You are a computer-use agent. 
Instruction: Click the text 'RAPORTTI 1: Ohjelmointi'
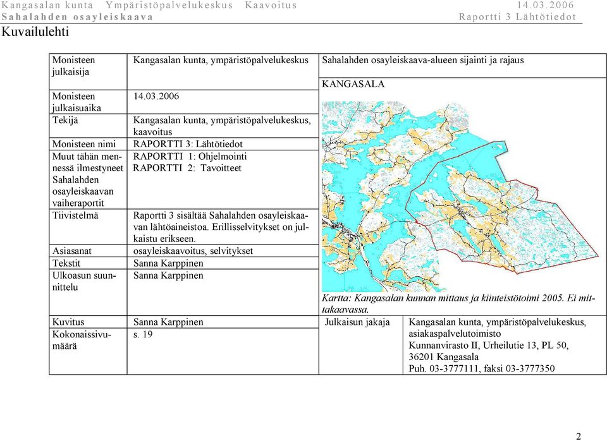point(190,156)
